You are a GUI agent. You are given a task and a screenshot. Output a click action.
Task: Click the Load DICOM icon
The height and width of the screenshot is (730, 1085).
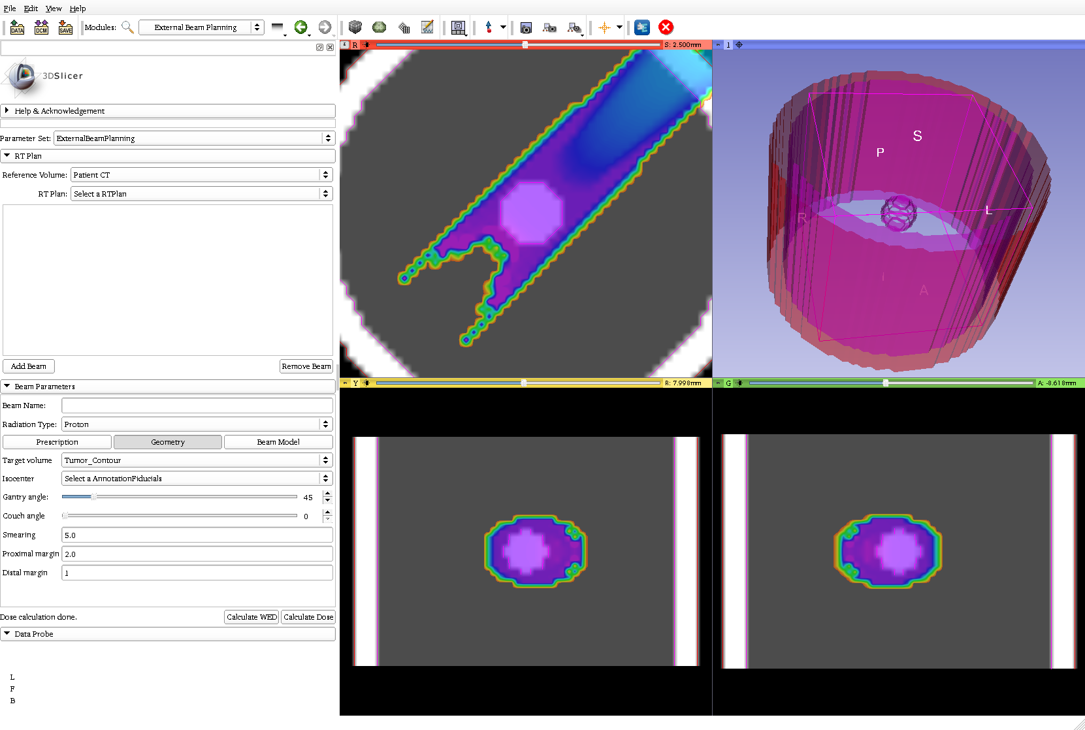click(41, 27)
